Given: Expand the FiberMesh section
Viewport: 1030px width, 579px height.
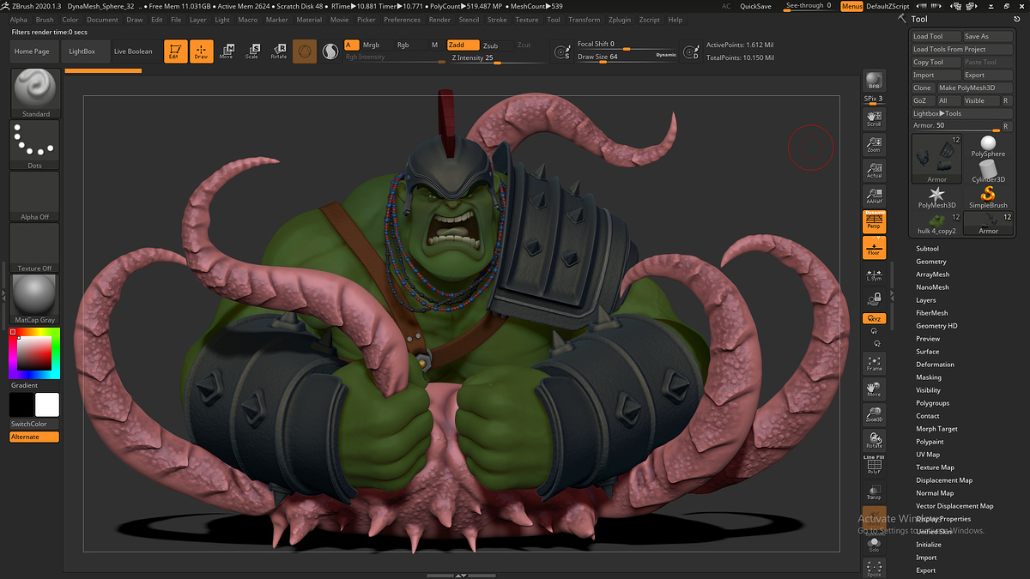Looking at the screenshot, I should (932, 313).
